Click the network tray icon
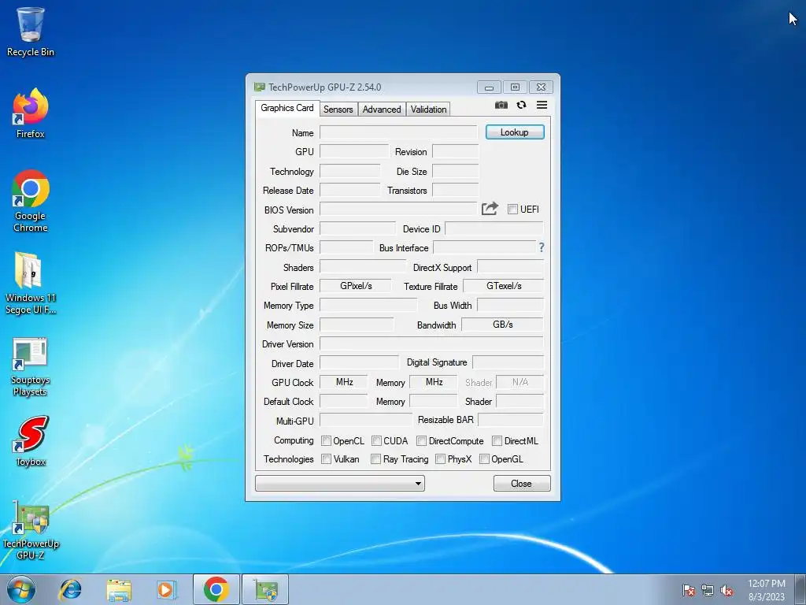Image resolution: width=806 pixels, height=605 pixels. pyautogui.click(x=708, y=590)
